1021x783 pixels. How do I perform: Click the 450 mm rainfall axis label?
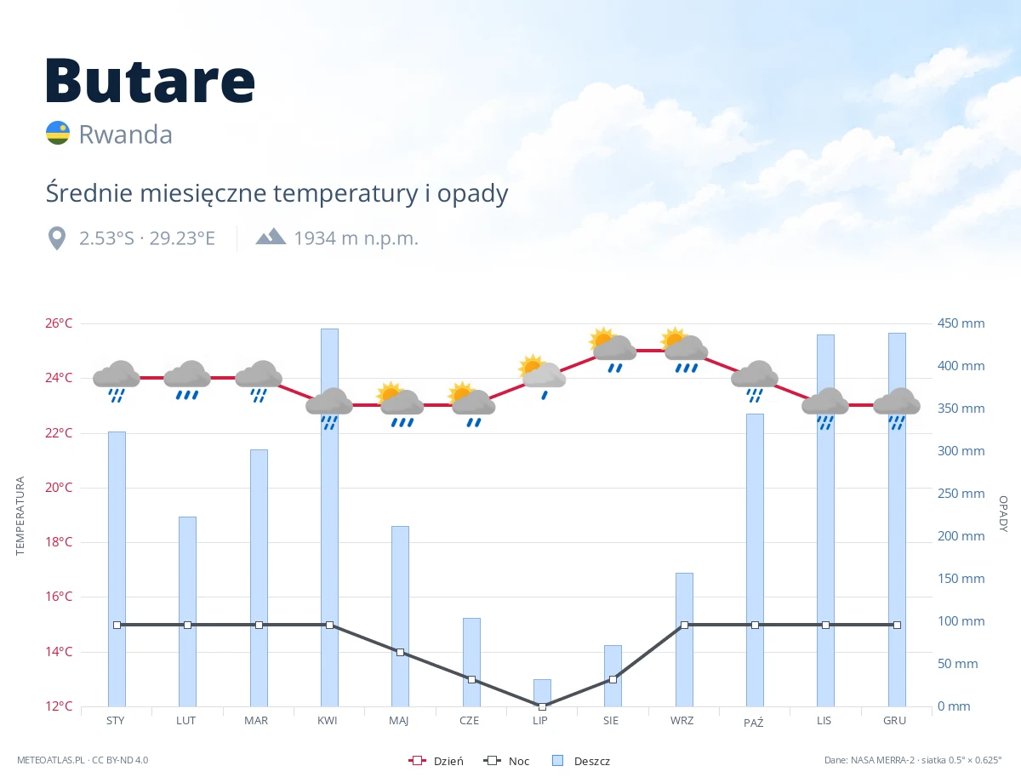(961, 323)
